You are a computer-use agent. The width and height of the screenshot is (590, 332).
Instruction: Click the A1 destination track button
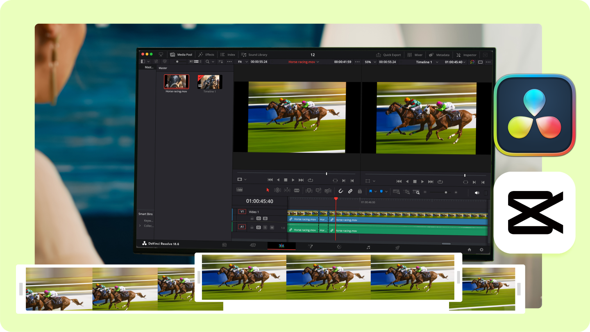tap(242, 227)
